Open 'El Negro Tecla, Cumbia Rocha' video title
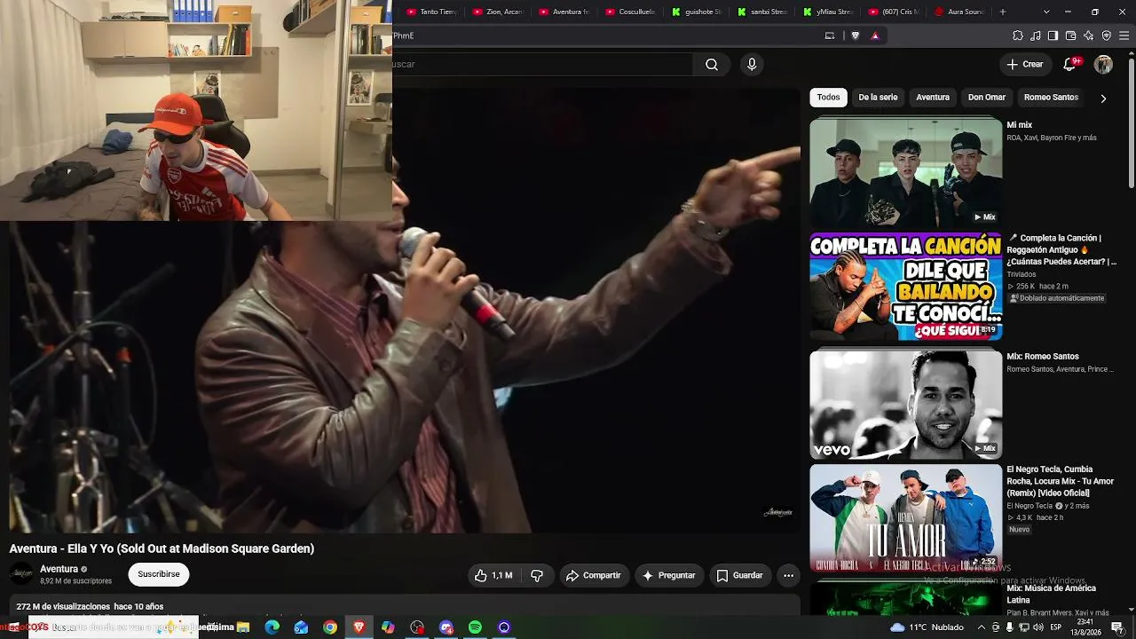Image resolution: width=1136 pixels, height=639 pixels. tap(1060, 481)
